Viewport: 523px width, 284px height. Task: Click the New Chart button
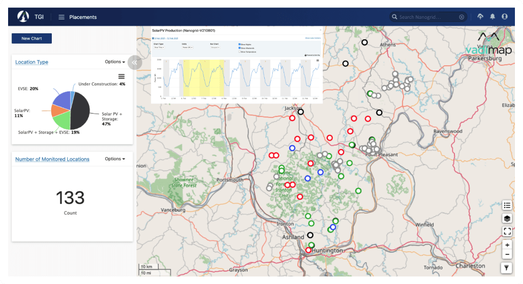32,38
